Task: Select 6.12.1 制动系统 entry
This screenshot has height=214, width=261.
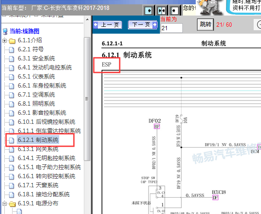Action: pyautogui.click(x=38, y=140)
